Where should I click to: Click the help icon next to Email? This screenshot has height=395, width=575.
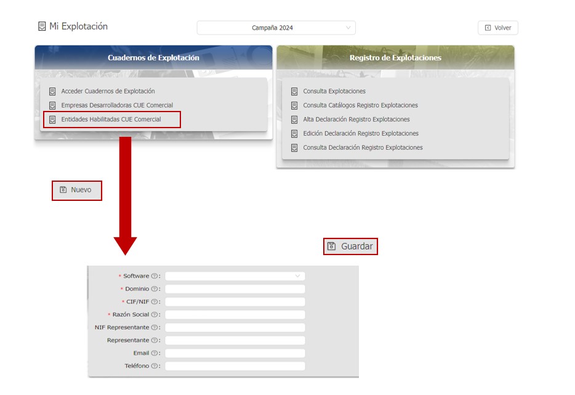coord(155,353)
